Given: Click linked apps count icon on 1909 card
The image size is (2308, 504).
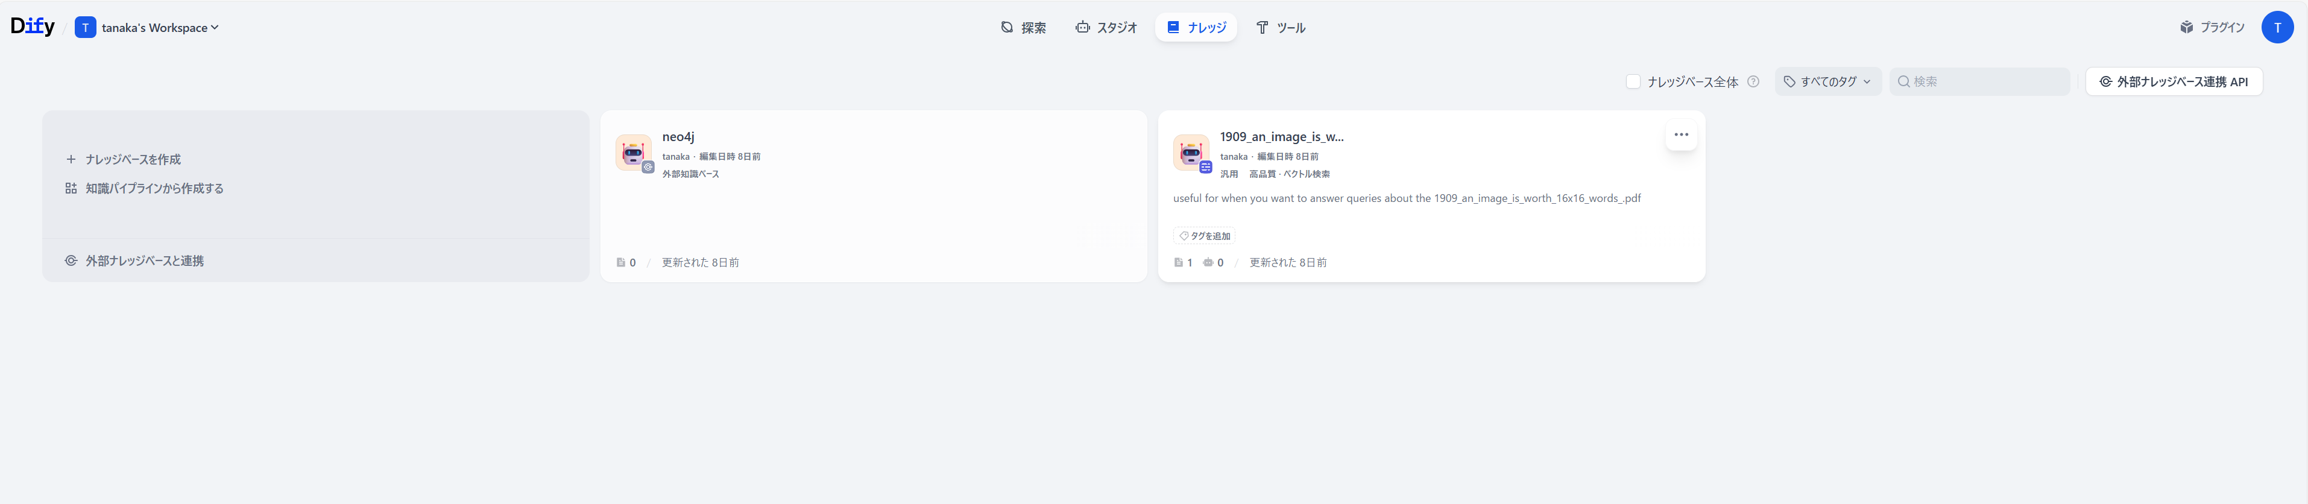Looking at the screenshot, I should [x=1208, y=263].
